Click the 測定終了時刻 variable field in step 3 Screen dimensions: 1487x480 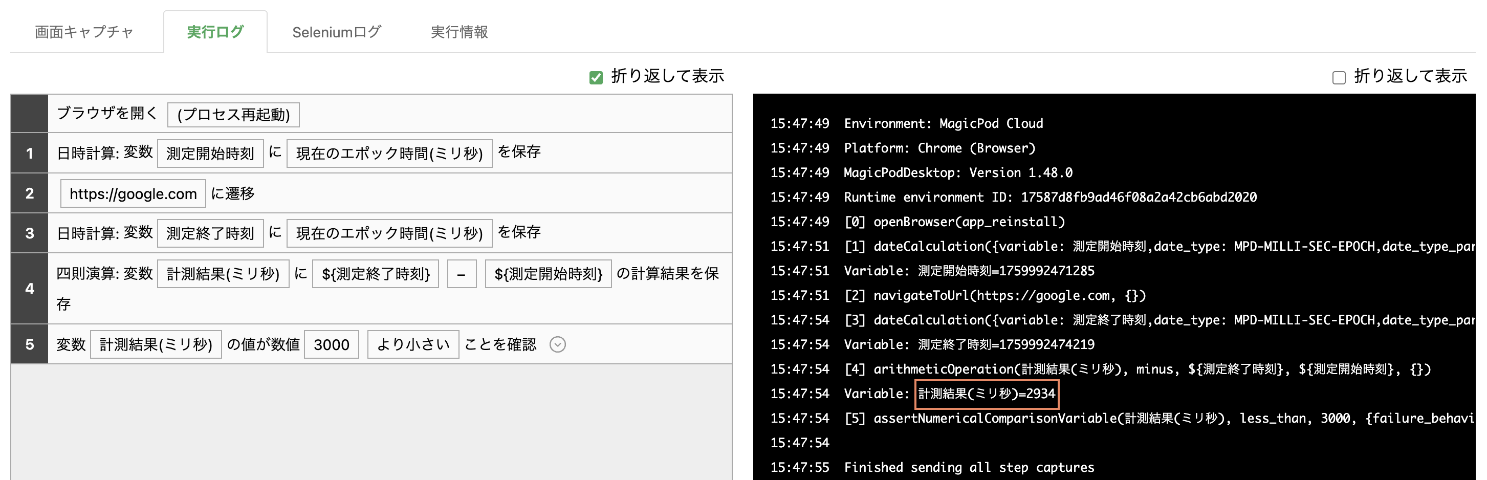point(210,233)
